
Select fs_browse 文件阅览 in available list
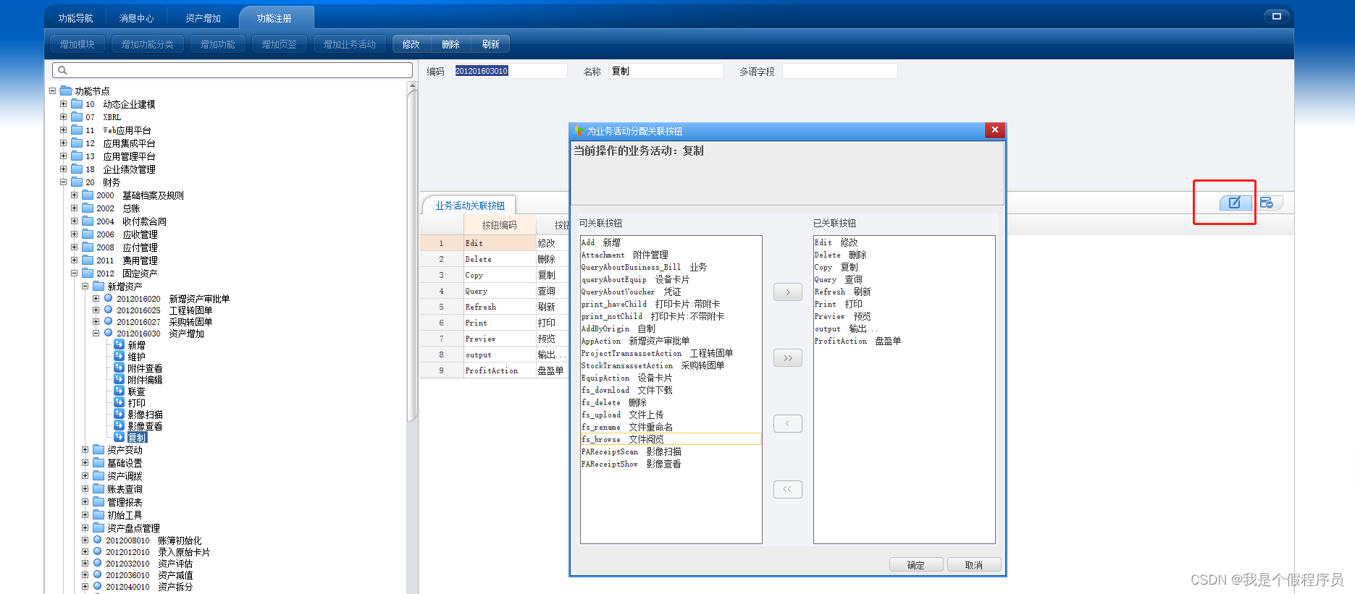(x=671, y=439)
